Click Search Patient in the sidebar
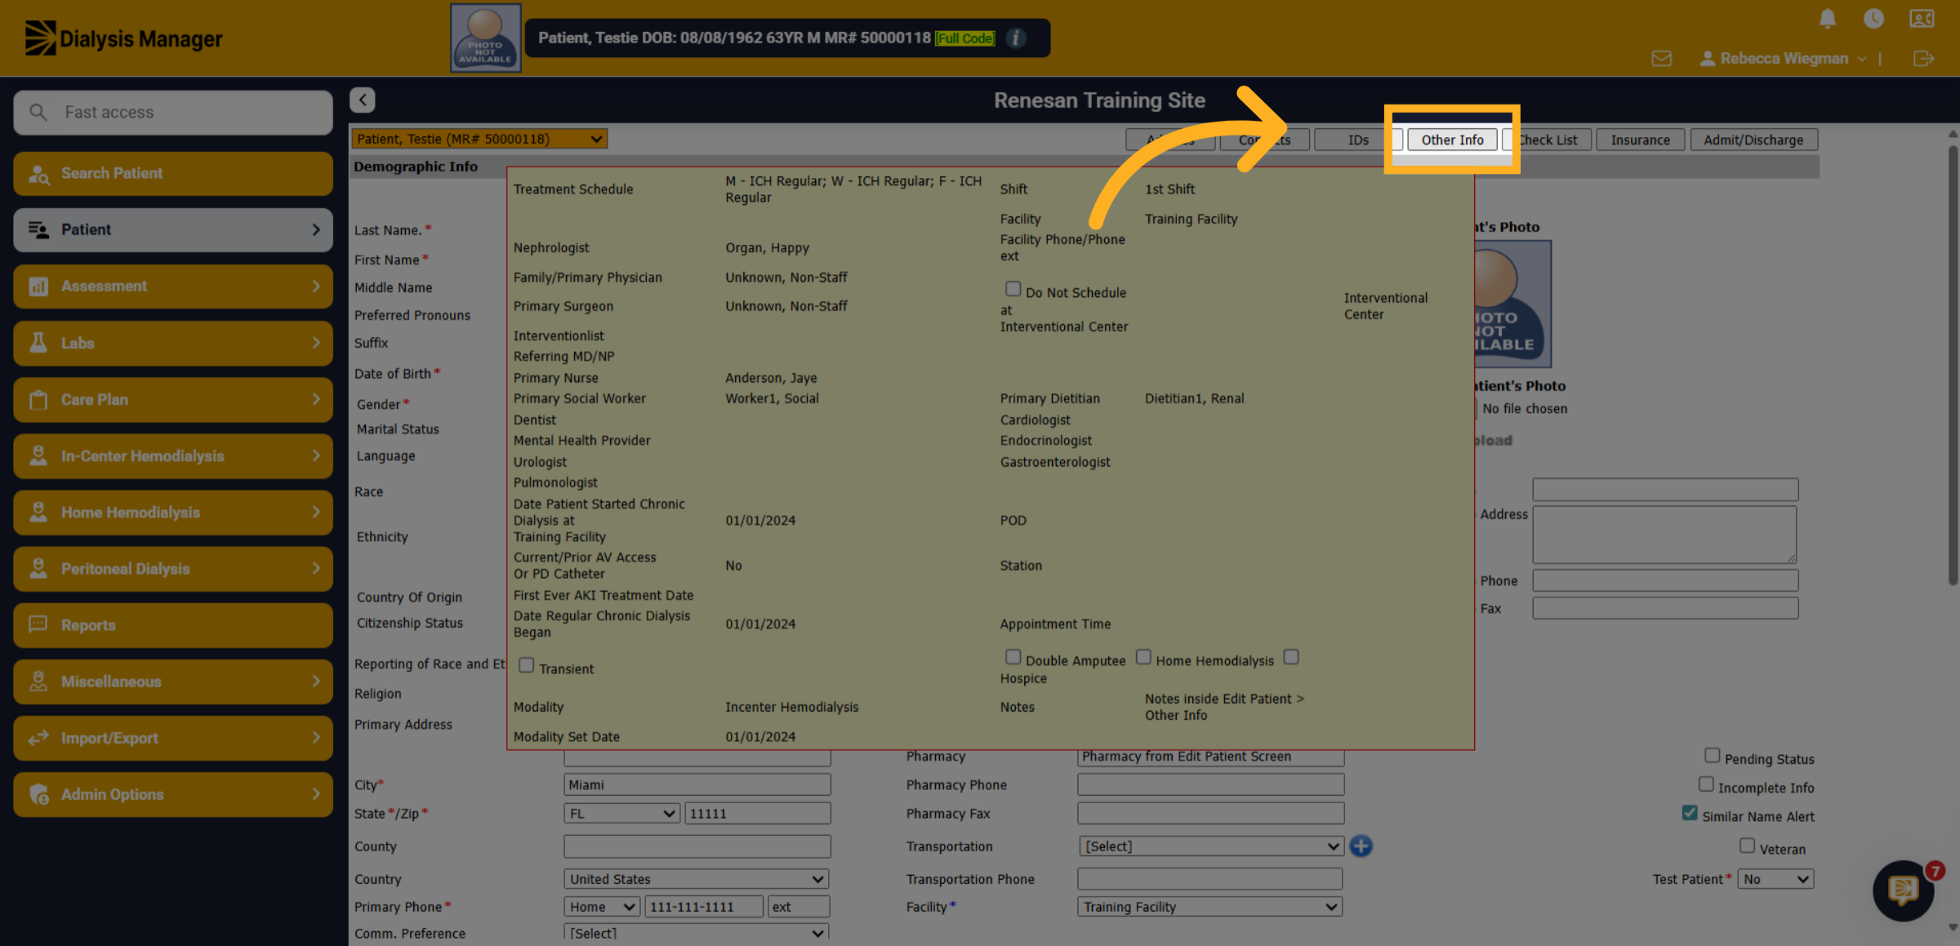This screenshot has height=946, width=1960. 173,173
